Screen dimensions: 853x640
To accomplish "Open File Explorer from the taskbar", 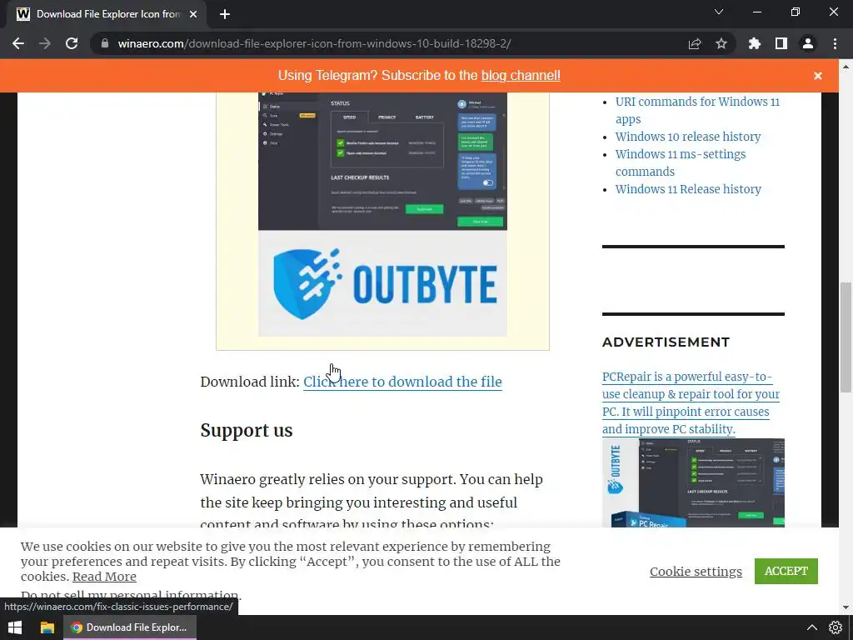I will tap(47, 627).
